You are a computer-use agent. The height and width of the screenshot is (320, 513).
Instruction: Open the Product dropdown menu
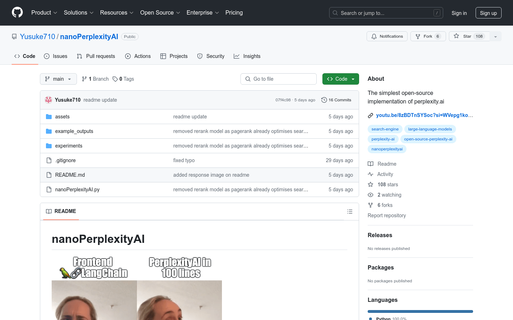(44, 13)
